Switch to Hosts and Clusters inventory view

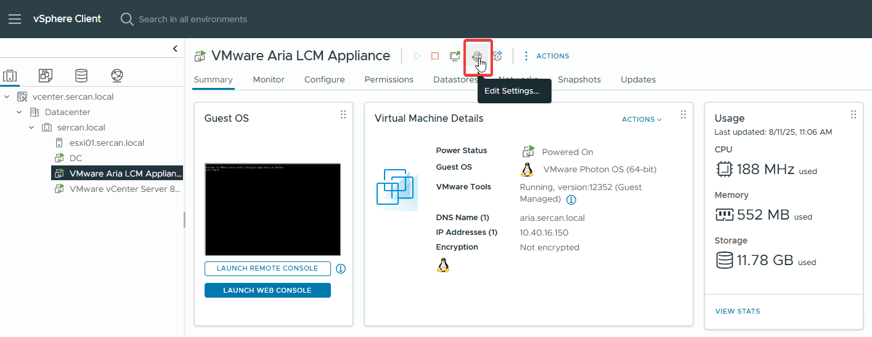click(10, 76)
